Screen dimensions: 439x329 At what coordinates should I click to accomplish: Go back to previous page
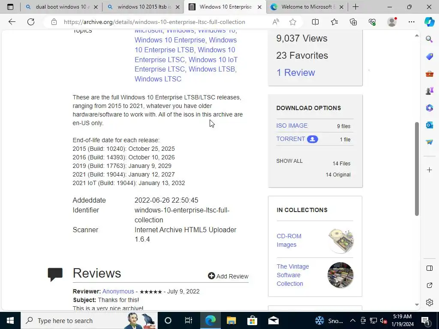point(12,22)
